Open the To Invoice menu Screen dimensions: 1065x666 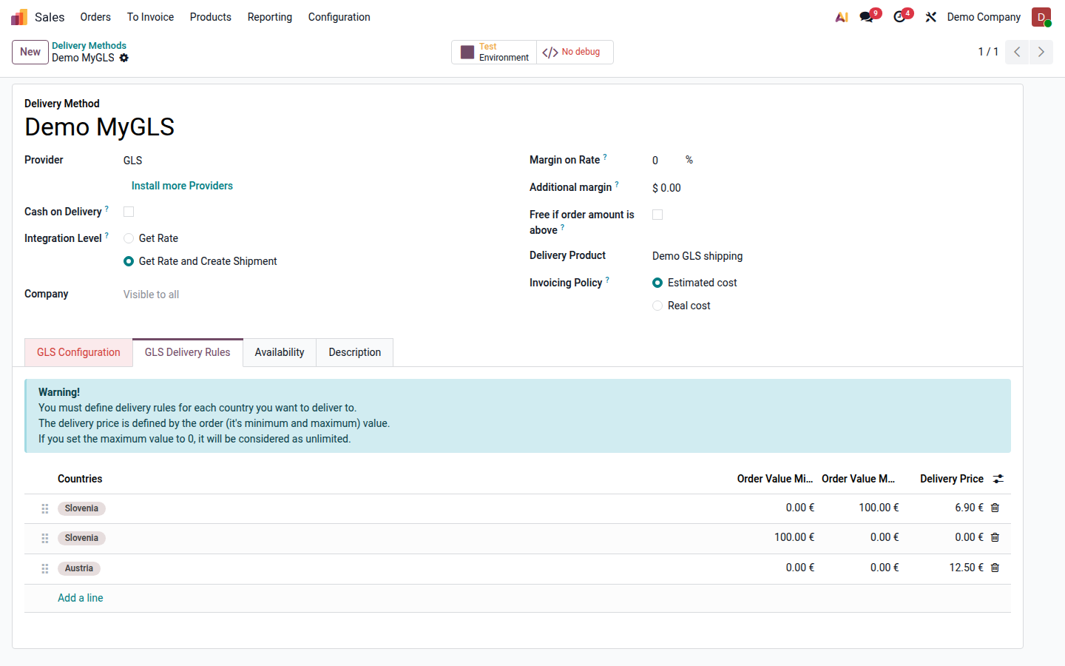(x=150, y=17)
